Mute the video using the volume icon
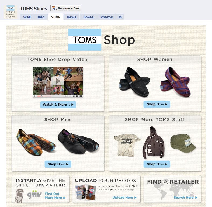 click(x=74, y=96)
